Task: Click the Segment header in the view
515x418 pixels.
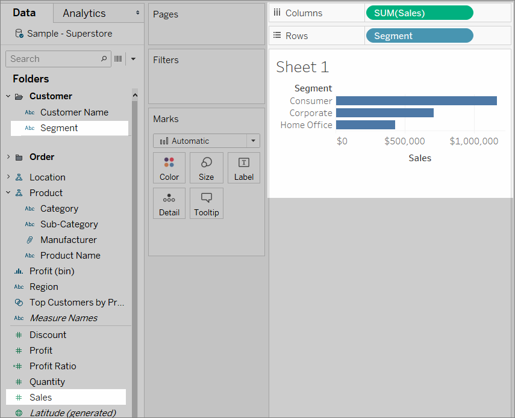Action: [x=313, y=88]
